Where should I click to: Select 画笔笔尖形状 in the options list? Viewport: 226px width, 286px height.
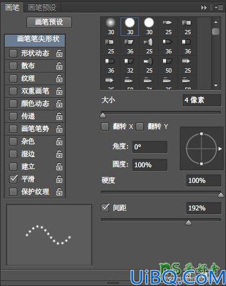tap(35, 40)
